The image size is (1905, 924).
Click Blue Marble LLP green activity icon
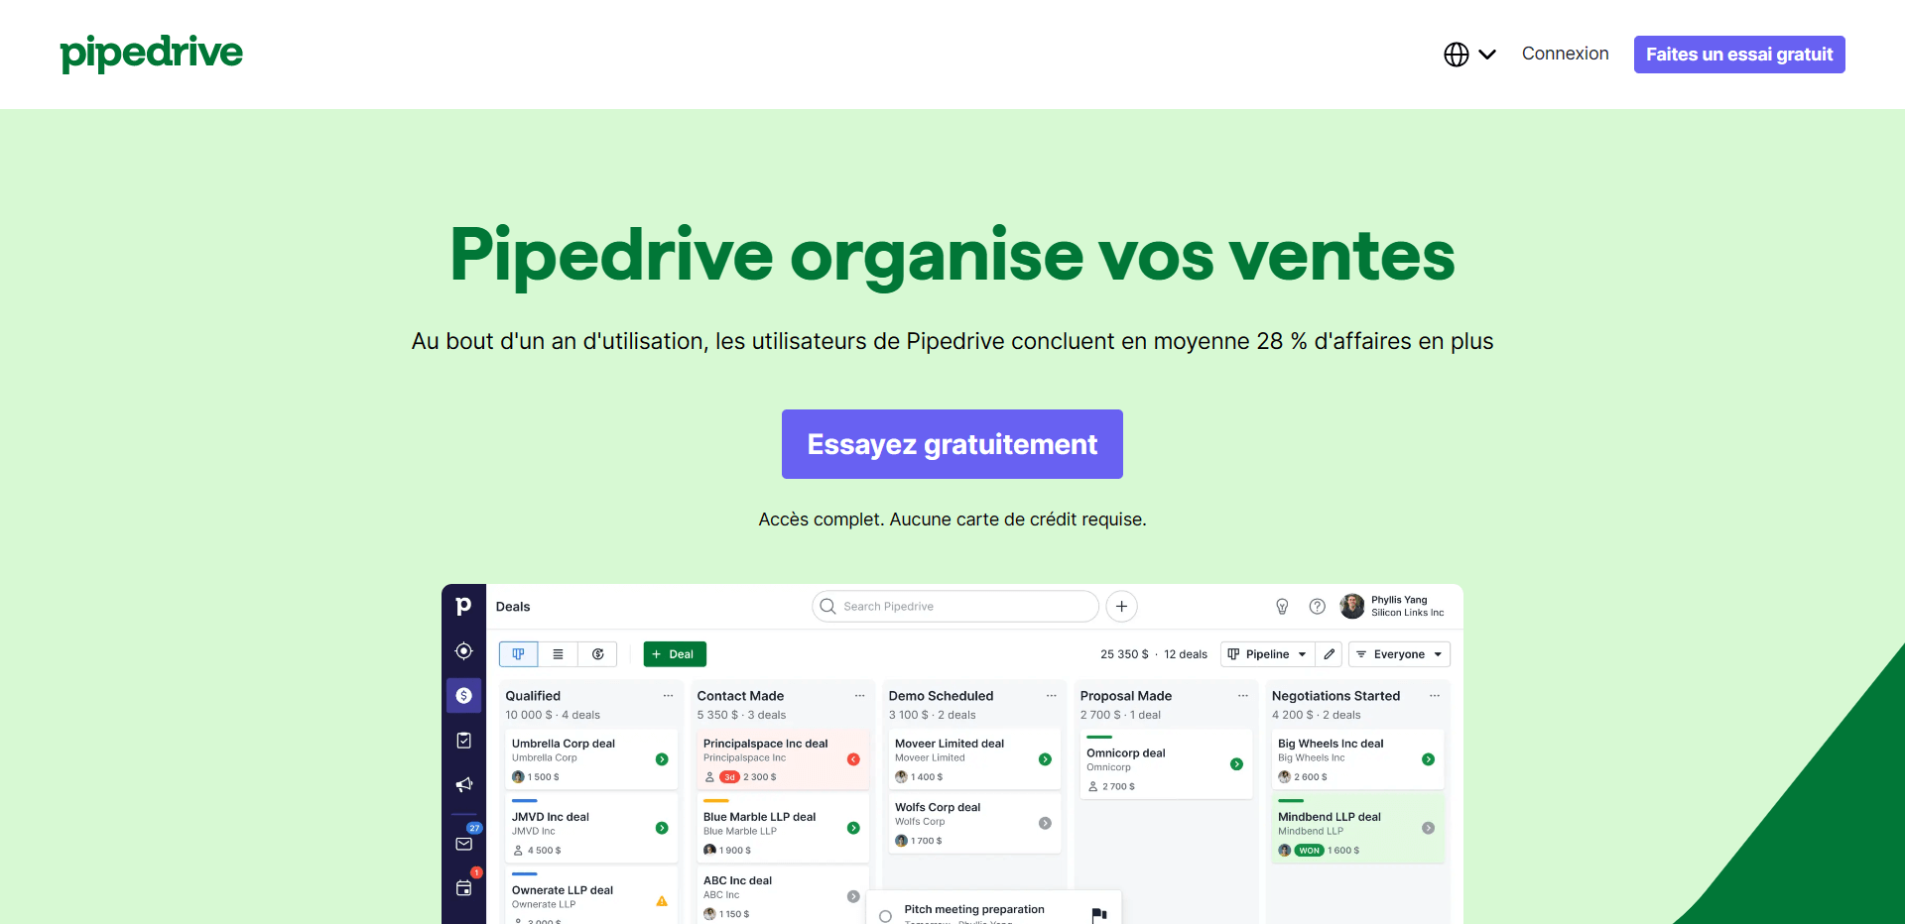pyautogui.click(x=853, y=828)
